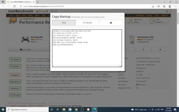Open Task View on the taskbar
Screen dimensions: 179x112
[58, 109]
